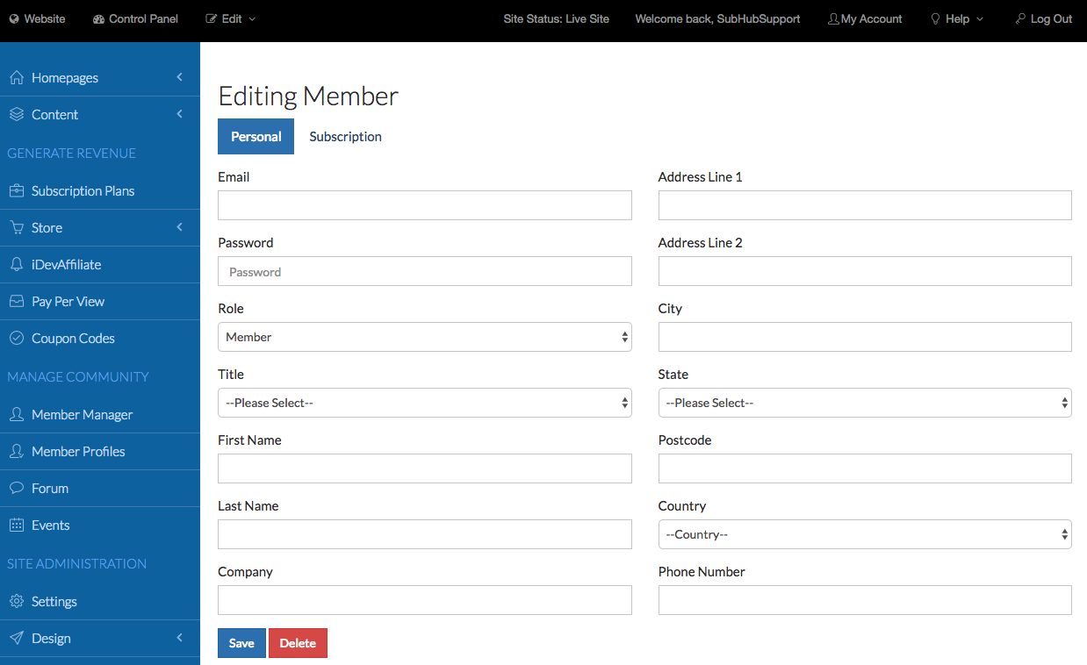Click the house icon for Homepages

click(16, 78)
